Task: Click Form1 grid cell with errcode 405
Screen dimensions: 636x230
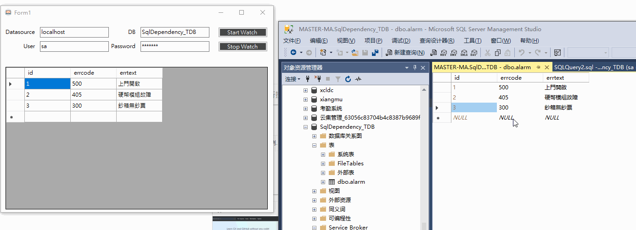Action: (93, 95)
